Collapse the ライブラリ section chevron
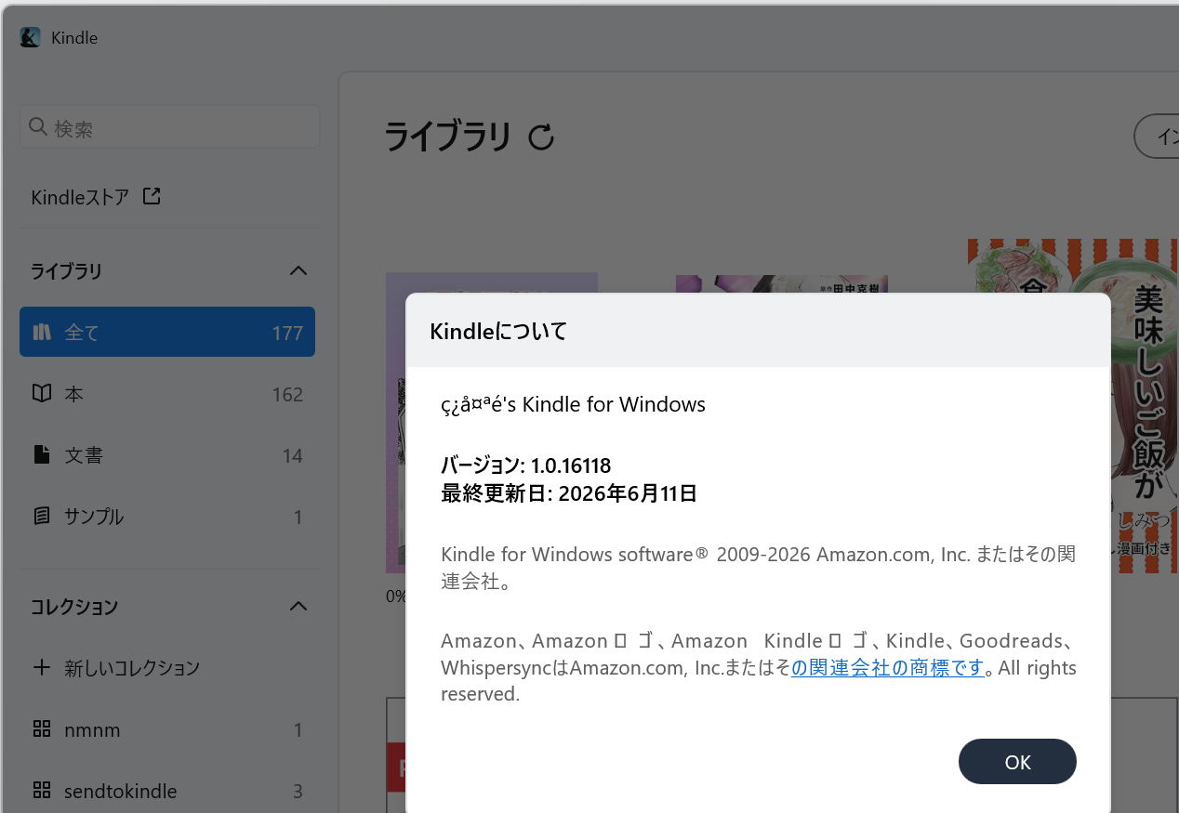1179x813 pixels. 298,270
